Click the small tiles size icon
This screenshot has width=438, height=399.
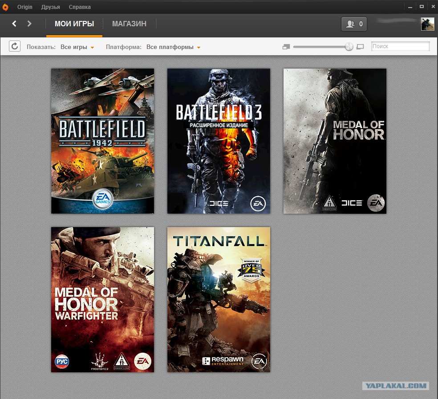(x=286, y=47)
